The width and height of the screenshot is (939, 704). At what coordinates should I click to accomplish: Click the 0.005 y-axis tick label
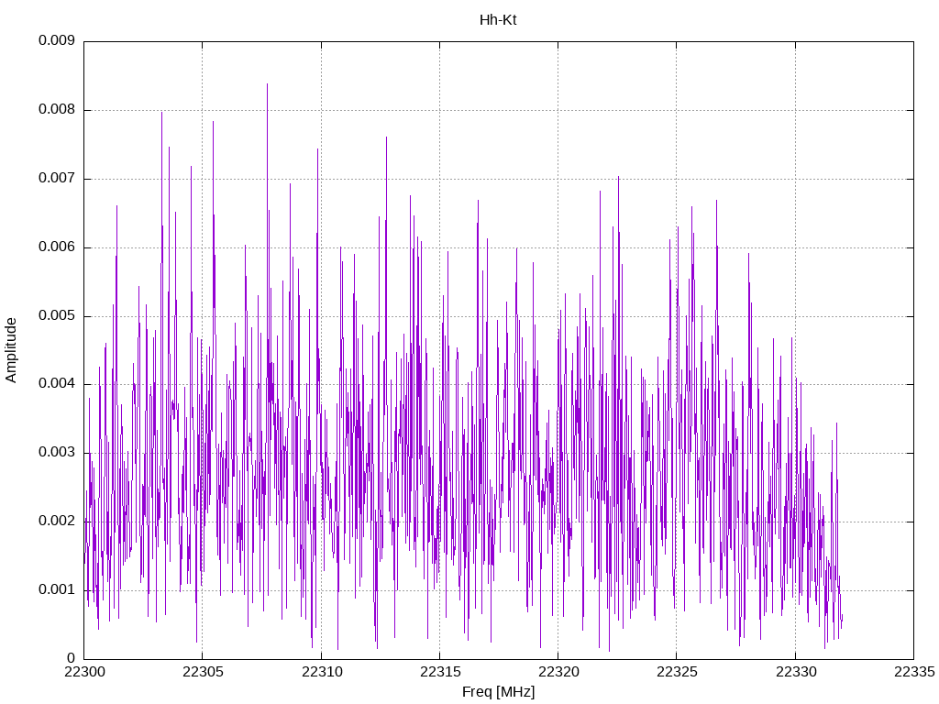pos(57,315)
